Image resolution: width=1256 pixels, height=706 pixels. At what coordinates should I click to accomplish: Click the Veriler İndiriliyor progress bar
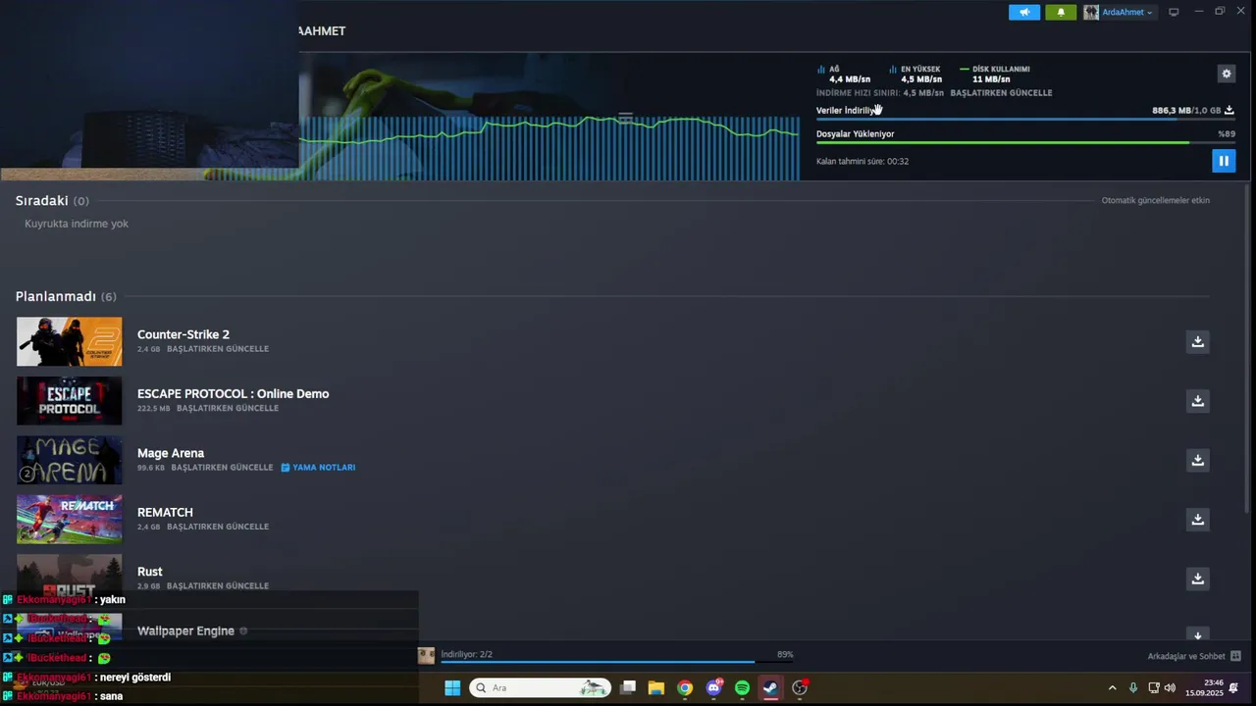pyautogui.click(x=1025, y=120)
